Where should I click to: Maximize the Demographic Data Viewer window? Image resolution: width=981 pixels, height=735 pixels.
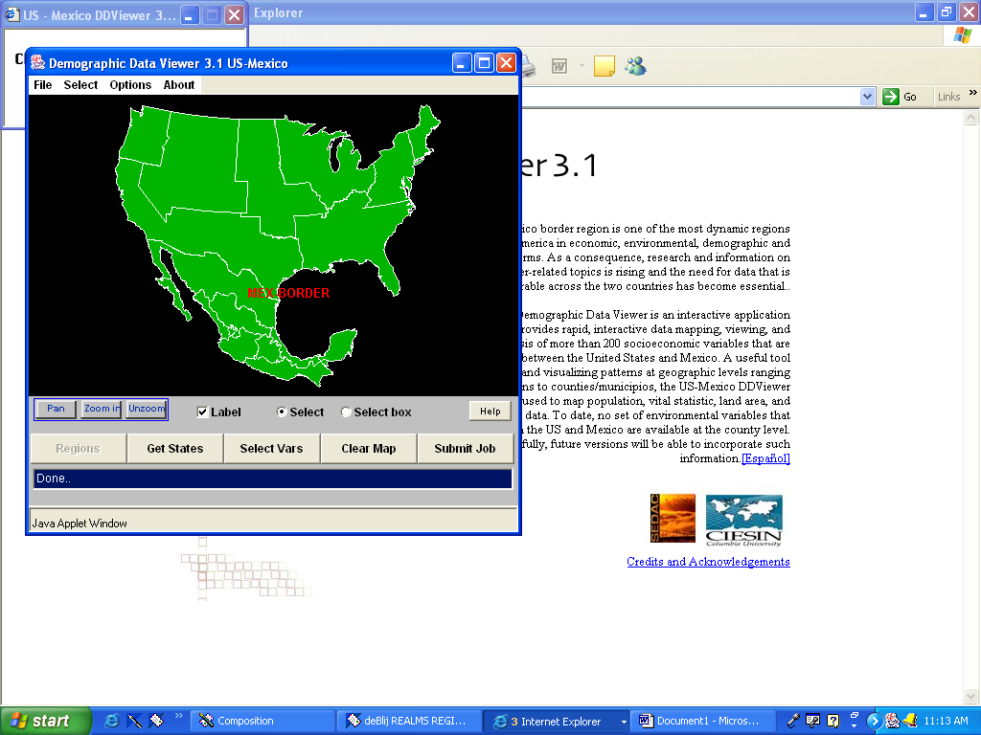(484, 62)
